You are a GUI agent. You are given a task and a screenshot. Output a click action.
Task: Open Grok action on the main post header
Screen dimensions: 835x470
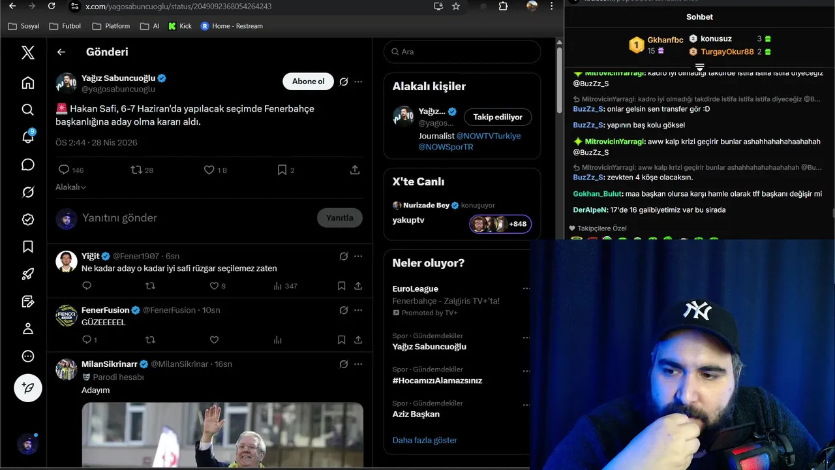[344, 82]
